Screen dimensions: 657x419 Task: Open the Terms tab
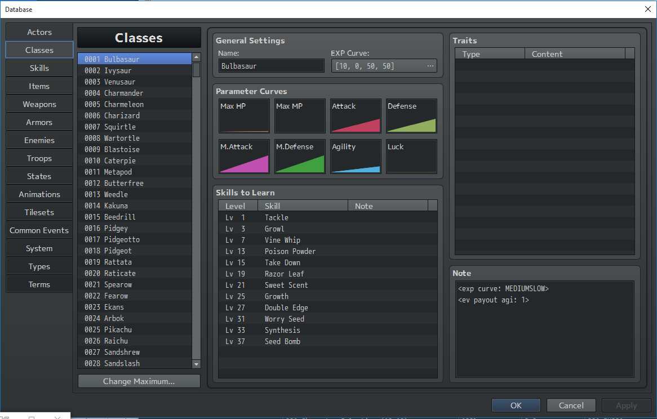tap(39, 284)
